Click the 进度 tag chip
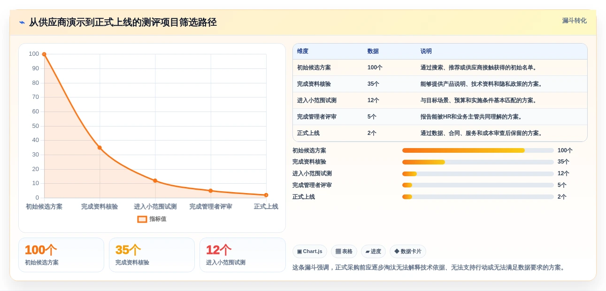The width and height of the screenshot is (606, 291). [x=373, y=252]
